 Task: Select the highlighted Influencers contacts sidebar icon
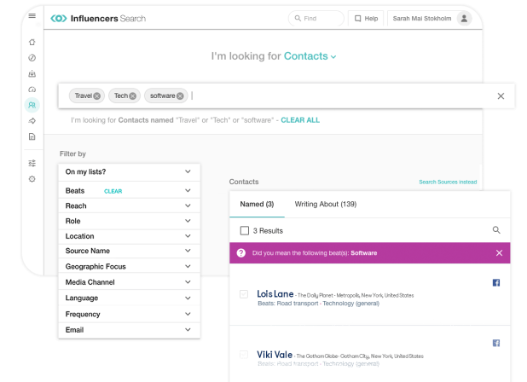click(x=32, y=105)
